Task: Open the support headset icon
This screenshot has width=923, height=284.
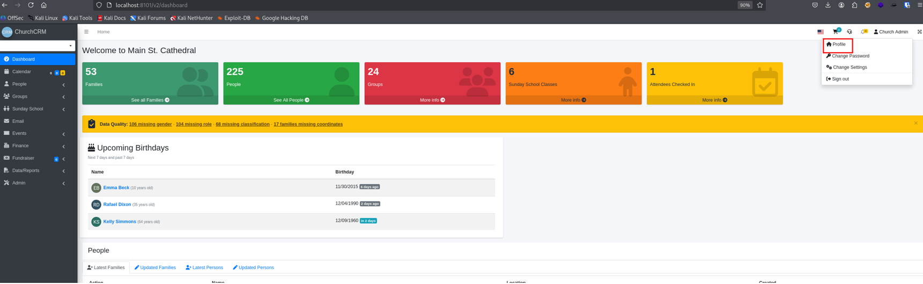Action: pos(850,32)
